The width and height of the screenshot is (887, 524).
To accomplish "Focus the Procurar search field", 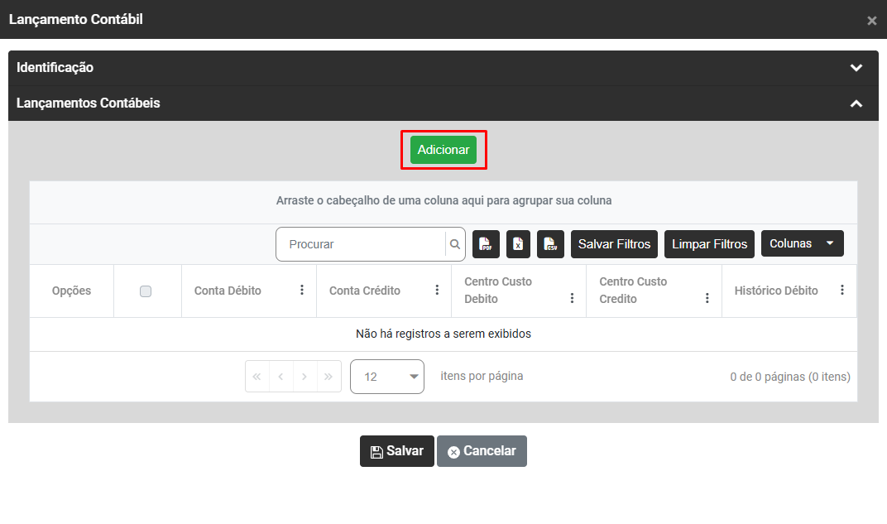I will point(362,244).
